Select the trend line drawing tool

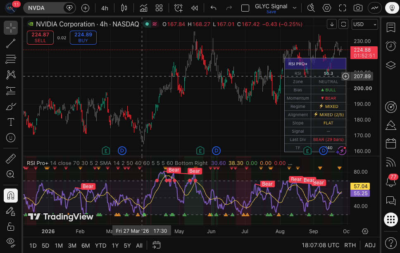(11, 43)
